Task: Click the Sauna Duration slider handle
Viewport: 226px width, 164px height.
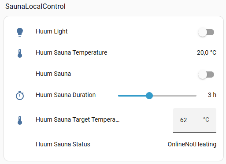Action: 149,96
